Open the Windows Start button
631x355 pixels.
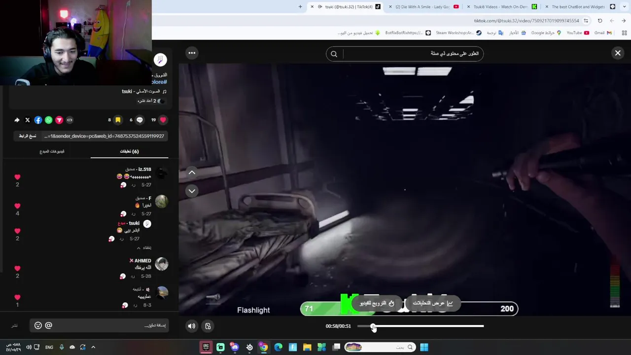[x=424, y=347]
